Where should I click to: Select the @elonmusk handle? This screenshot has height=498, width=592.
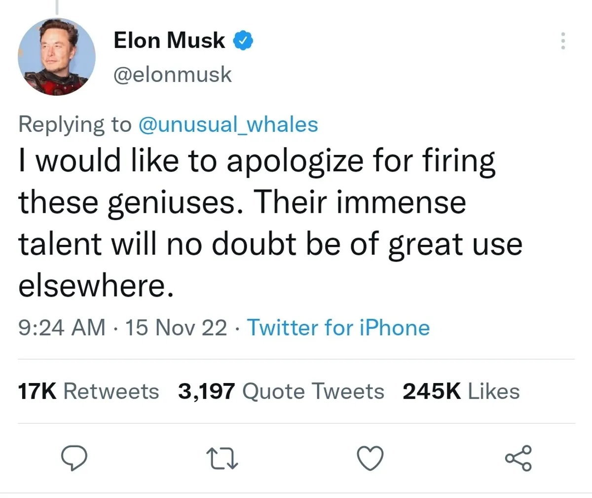coord(173,75)
